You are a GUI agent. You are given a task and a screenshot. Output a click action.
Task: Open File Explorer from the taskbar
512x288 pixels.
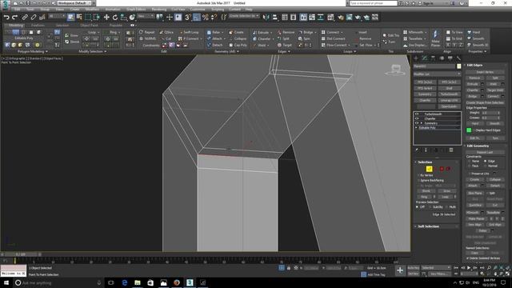click(138, 282)
